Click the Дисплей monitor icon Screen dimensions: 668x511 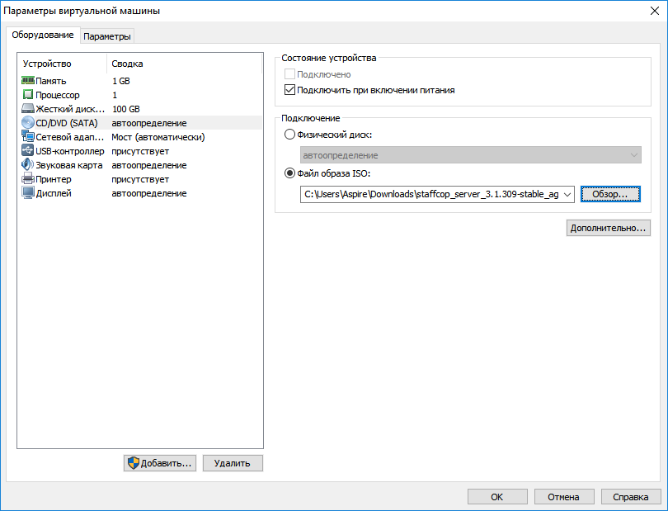(26, 193)
